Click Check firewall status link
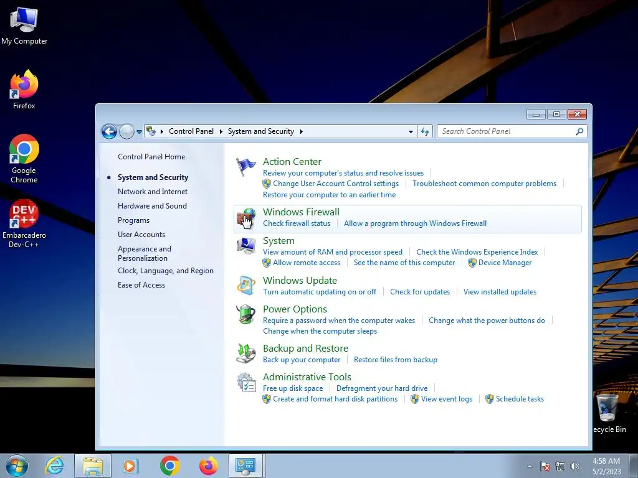The width and height of the screenshot is (638, 478). tap(297, 223)
